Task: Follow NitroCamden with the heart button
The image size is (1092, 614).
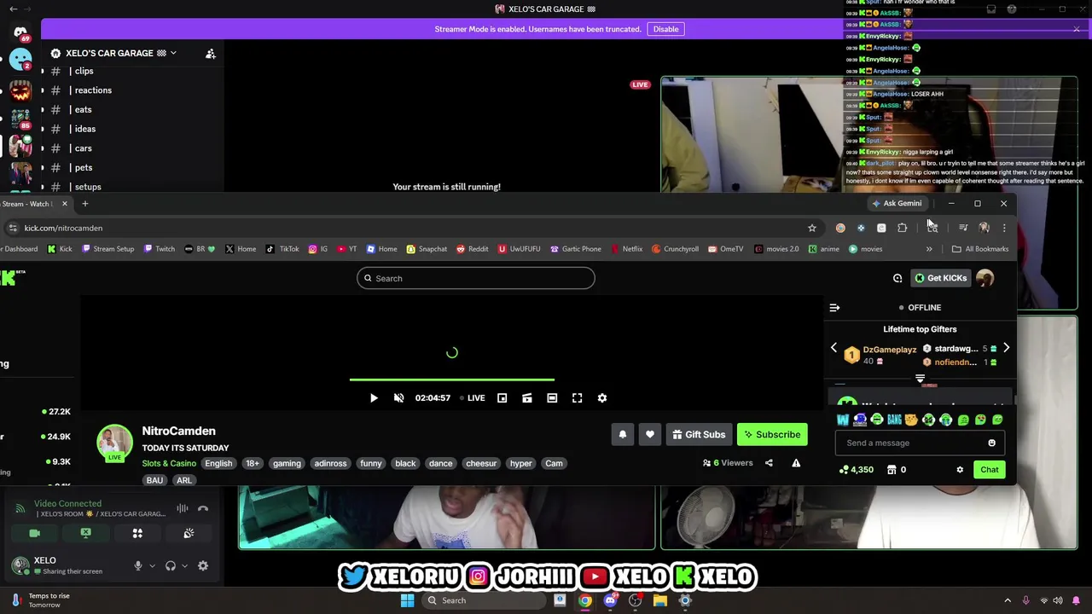Action: coord(650,435)
